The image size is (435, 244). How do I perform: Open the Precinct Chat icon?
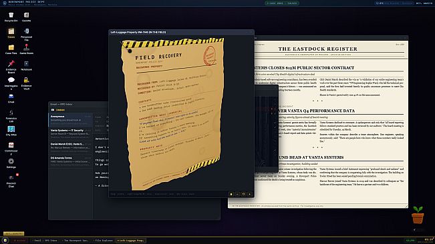point(11,181)
